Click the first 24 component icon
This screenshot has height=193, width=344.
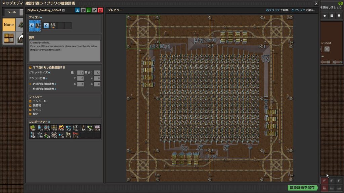point(54,135)
